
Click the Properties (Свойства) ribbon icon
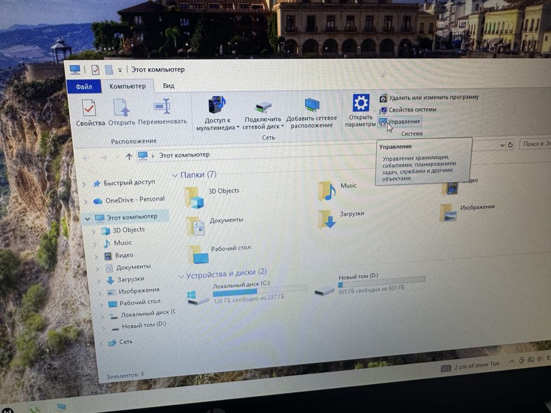tap(89, 108)
